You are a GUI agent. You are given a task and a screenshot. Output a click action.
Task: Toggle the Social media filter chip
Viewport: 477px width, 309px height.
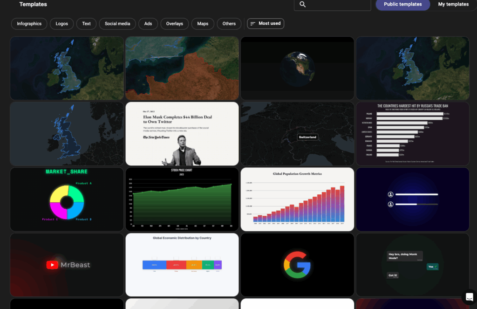117,24
